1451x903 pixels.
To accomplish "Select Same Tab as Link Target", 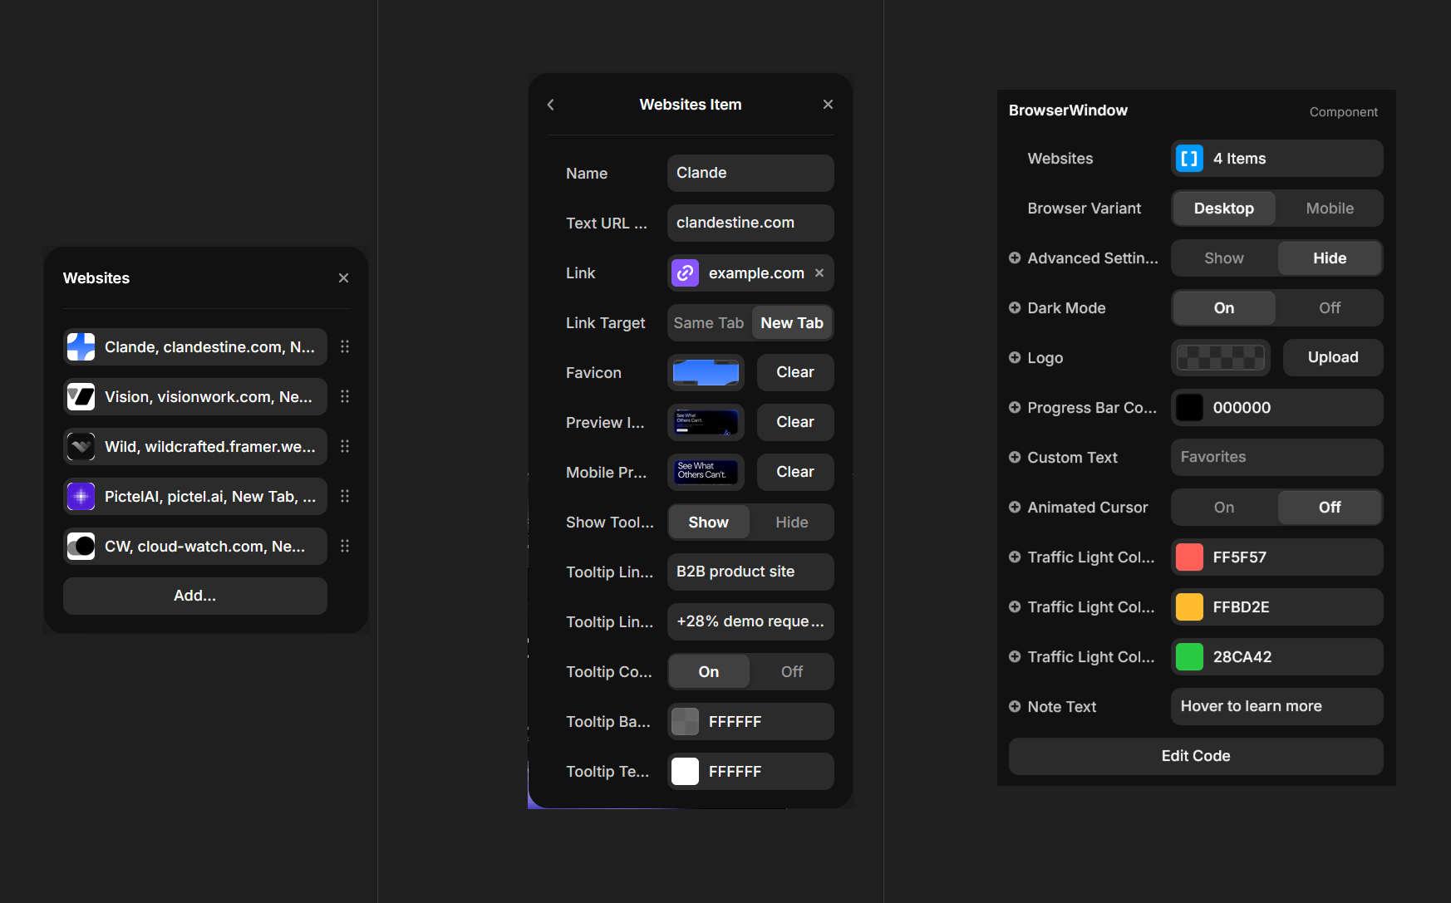I will click(707, 322).
